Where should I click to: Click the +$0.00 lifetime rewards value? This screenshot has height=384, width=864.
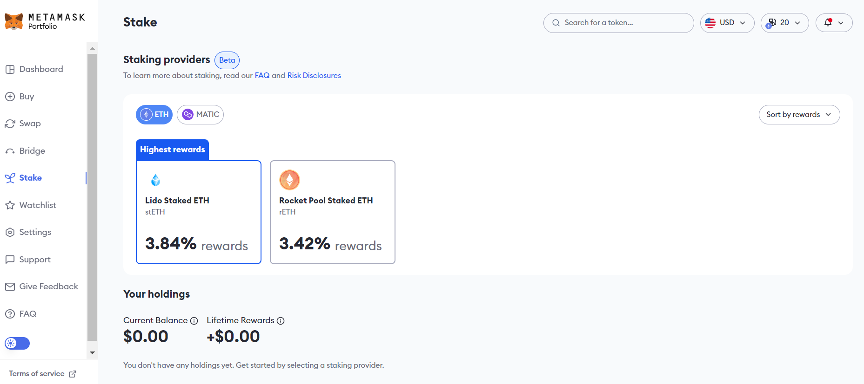(233, 337)
